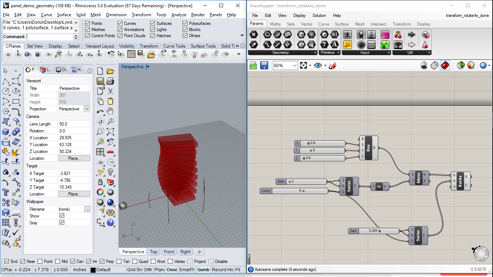Viewport: 493px width, 277px height.
Task: Toggle the Curves filter checkbox
Action: point(120,23)
